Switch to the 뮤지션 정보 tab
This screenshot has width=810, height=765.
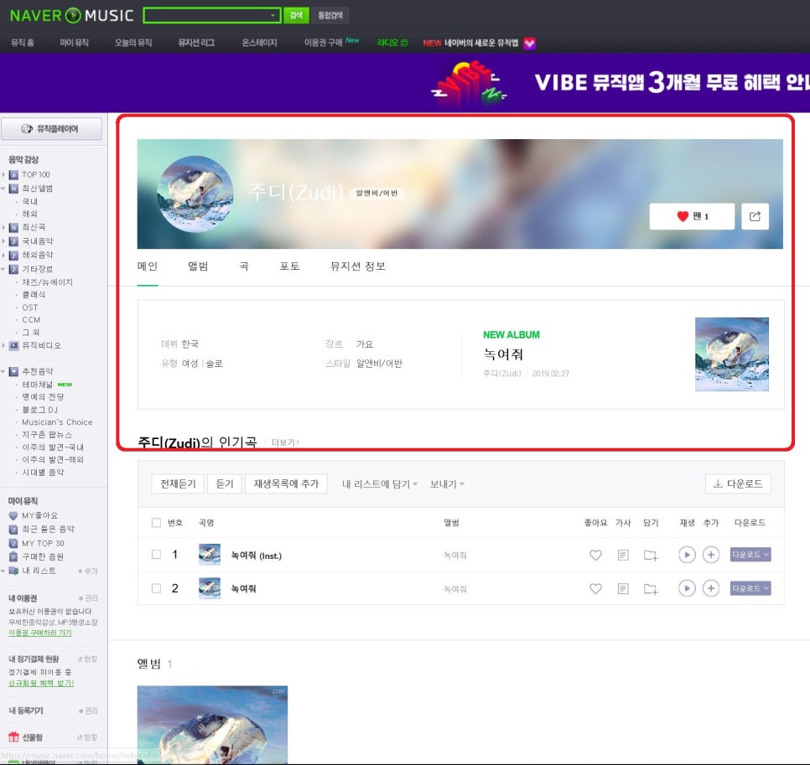click(x=358, y=266)
